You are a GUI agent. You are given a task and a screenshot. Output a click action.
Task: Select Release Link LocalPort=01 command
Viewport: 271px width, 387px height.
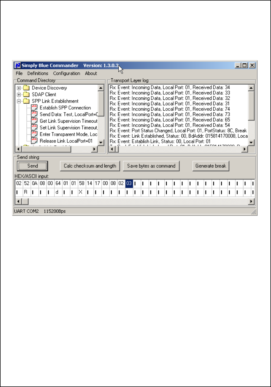[x=66, y=141]
